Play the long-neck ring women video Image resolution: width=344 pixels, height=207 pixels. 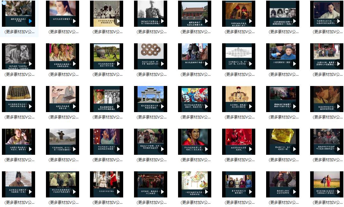[x=74, y=64]
